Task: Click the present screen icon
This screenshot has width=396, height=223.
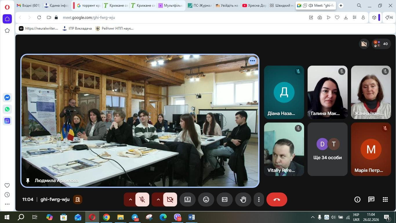Action: pos(188,199)
